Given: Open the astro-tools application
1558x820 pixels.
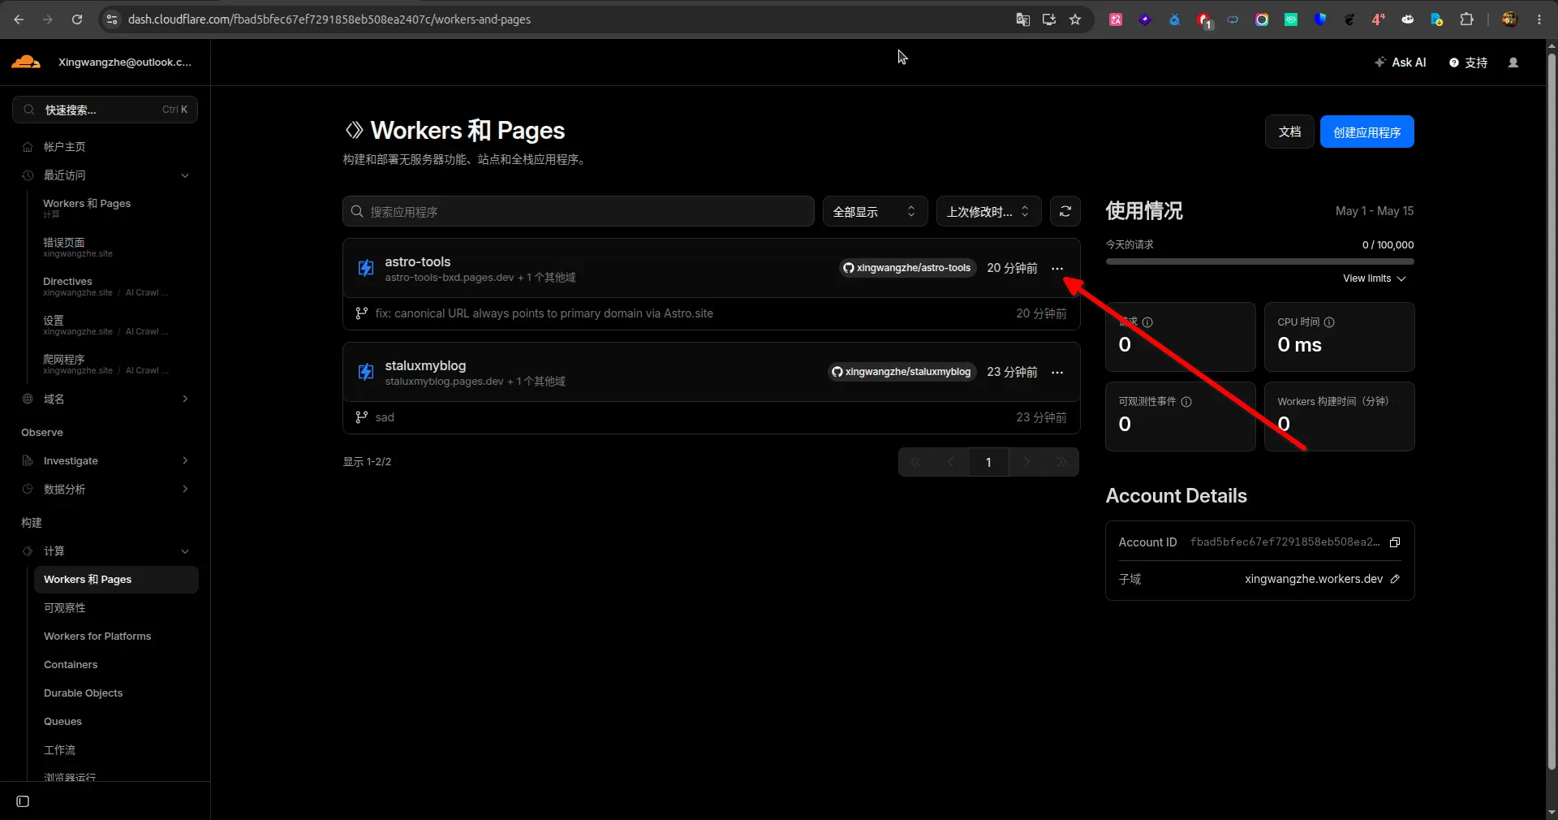Looking at the screenshot, I should click(418, 261).
